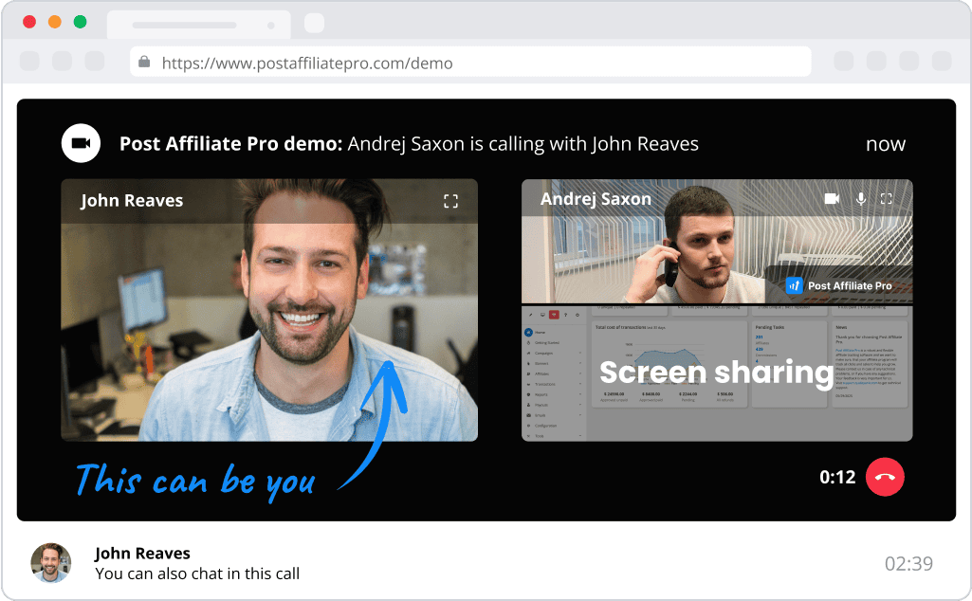
Task: Select Home in the shared screen sidebar
Action: 540,333
